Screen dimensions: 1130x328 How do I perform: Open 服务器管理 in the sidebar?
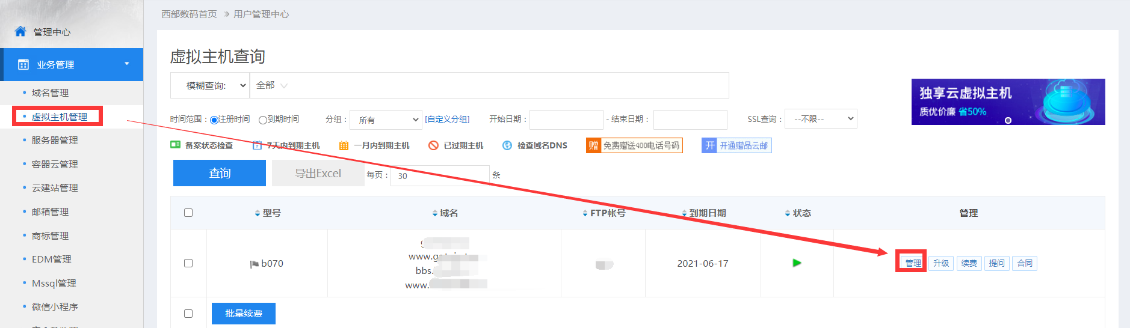click(55, 140)
